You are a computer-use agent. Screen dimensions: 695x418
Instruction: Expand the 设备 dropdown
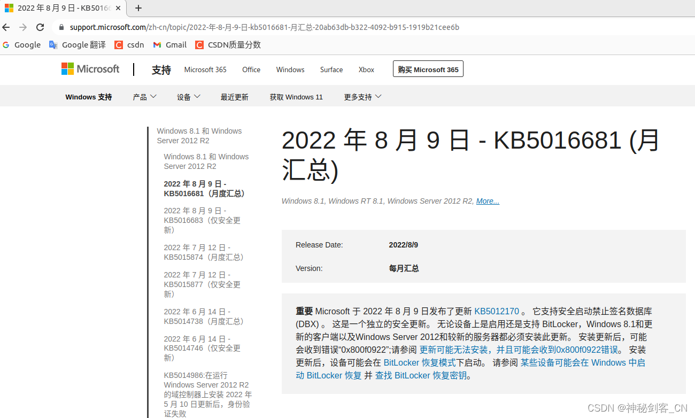click(x=189, y=97)
